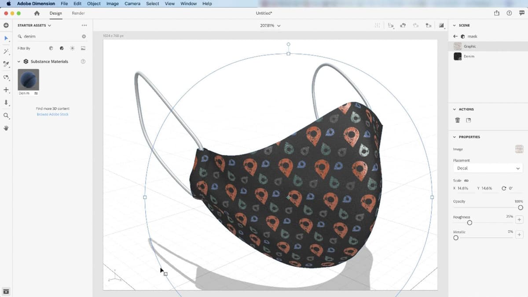Open the Image menu
Image resolution: width=528 pixels, height=297 pixels.
coord(112,4)
